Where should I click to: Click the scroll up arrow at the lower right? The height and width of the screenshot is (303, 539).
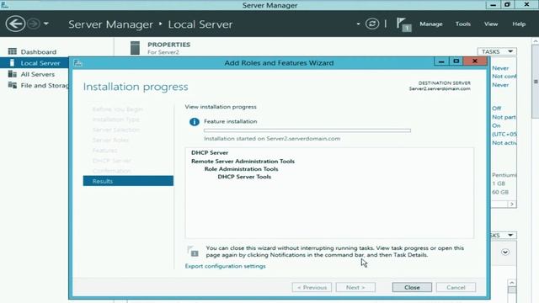pos(512,283)
